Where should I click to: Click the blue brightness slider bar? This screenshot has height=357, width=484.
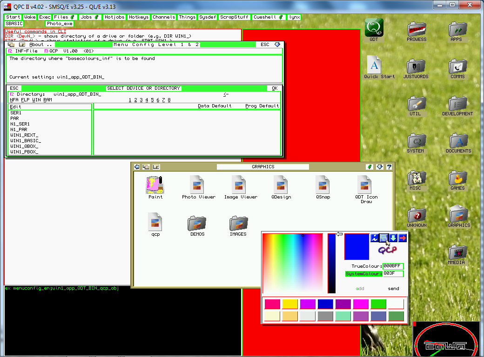point(331,263)
